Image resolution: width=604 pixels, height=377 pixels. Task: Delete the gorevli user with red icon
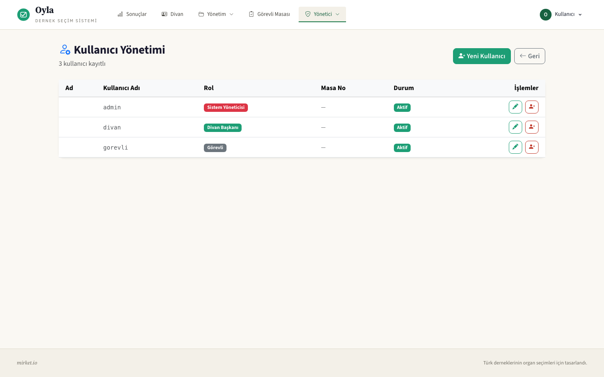click(x=532, y=147)
